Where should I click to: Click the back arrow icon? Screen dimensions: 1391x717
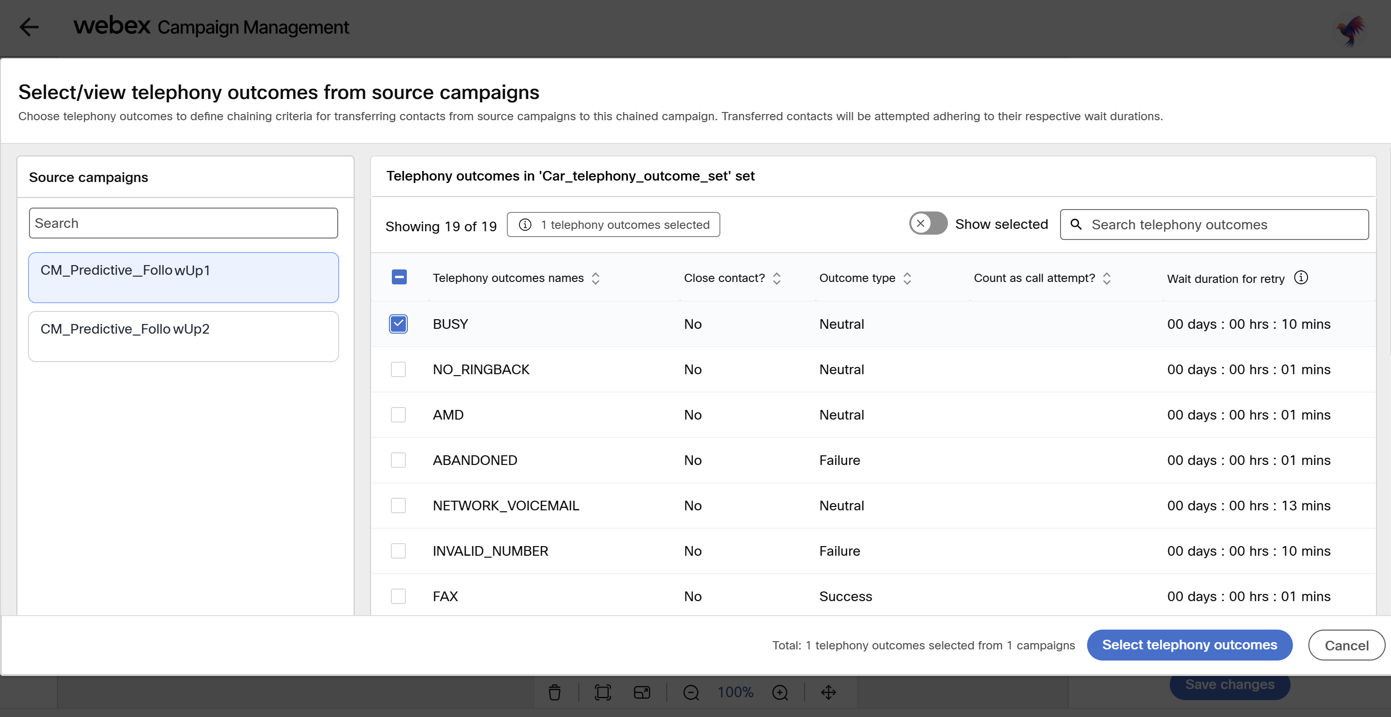pyautogui.click(x=29, y=27)
